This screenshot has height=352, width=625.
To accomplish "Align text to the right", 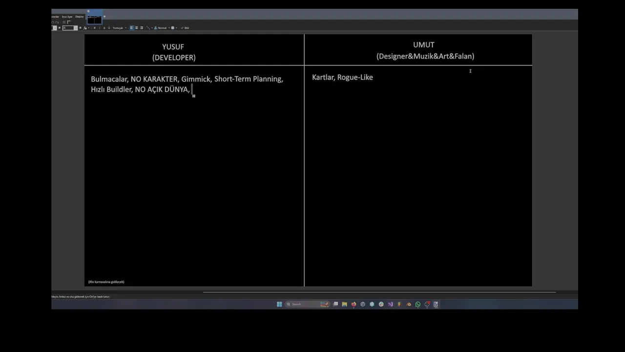I will point(142,28).
